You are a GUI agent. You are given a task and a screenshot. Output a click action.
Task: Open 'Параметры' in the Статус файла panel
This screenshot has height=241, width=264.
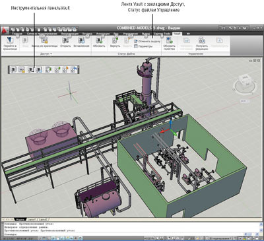143,46
